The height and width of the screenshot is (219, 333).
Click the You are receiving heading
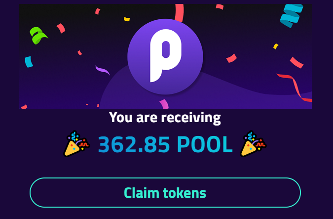[165, 118]
